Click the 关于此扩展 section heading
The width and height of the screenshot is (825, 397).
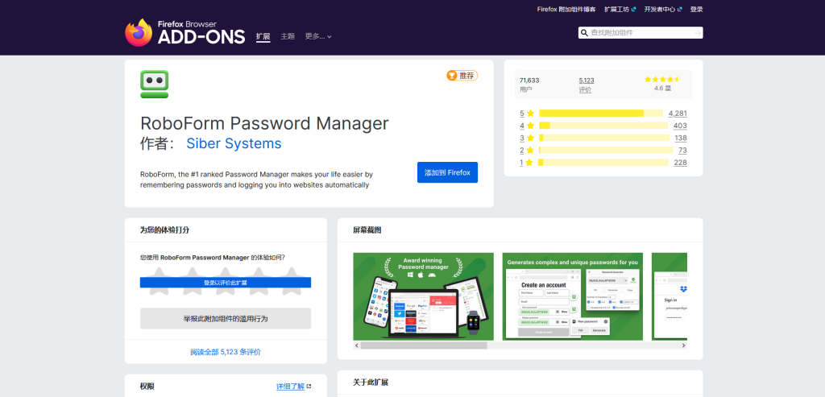(x=371, y=383)
